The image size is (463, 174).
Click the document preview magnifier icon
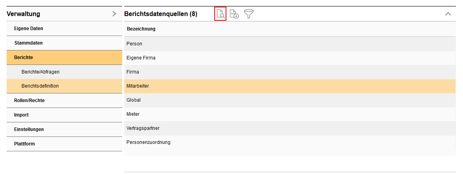tap(221, 14)
